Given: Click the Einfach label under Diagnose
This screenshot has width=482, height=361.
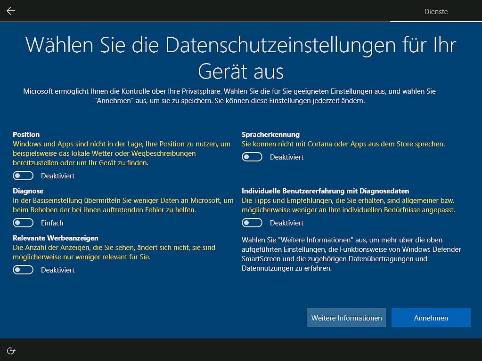Looking at the screenshot, I should pyautogui.click(x=52, y=223).
